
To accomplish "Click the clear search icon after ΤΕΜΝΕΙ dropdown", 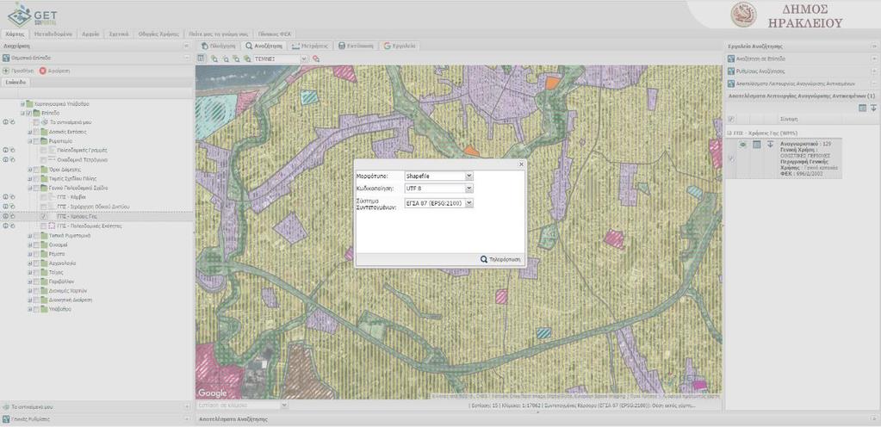I will [x=316, y=59].
